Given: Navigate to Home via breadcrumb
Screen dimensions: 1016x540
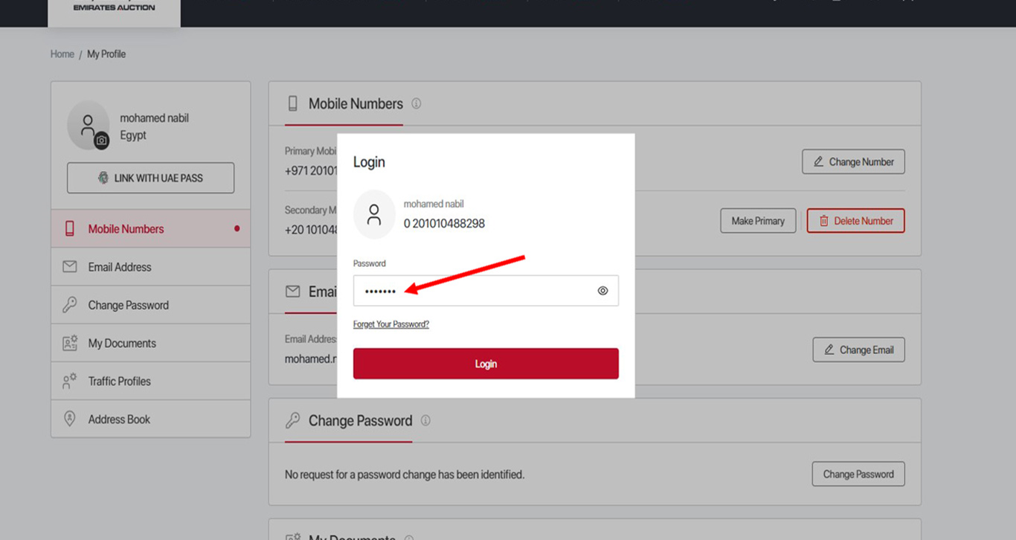Looking at the screenshot, I should 62,54.
